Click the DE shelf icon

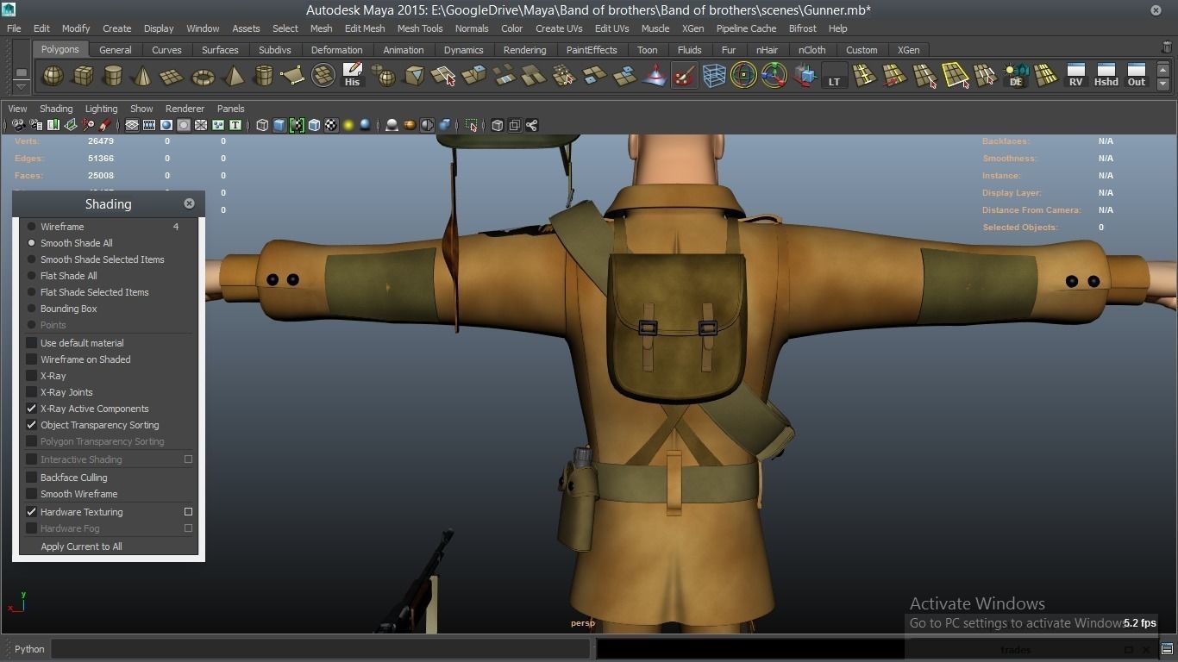coord(1016,76)
